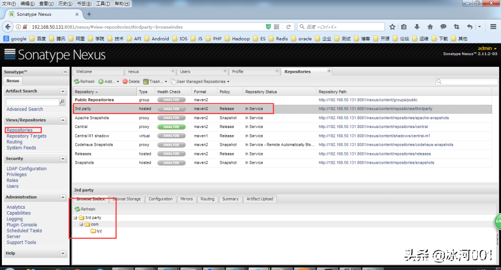Open the browser hamburger menu
Viewport: 501px width, 270px height.
[493, 27]
